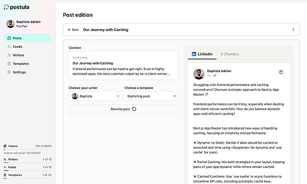Click the Templates quota icon at bottom
Viewport: 307px width, 184px height.
coord(5,175)
